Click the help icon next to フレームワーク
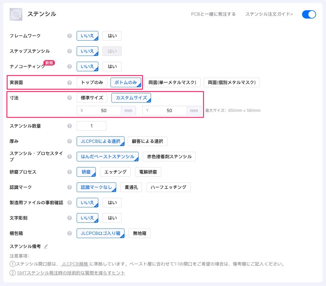Viewport: 326px width, 286px height. click(70, 36)
